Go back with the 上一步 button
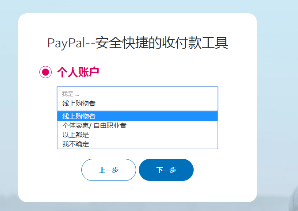 click(109, 170)
